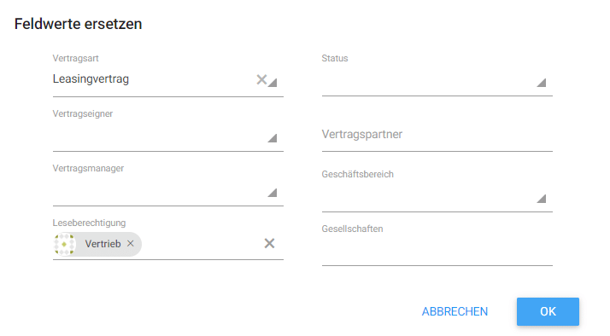
Task: Click the Vertrieb group avatar icon
Action: (x=65, y=244)
